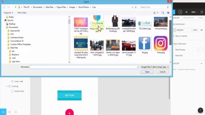
Task: Open view options dropdown arrow
Action: [x=158, y=13]
